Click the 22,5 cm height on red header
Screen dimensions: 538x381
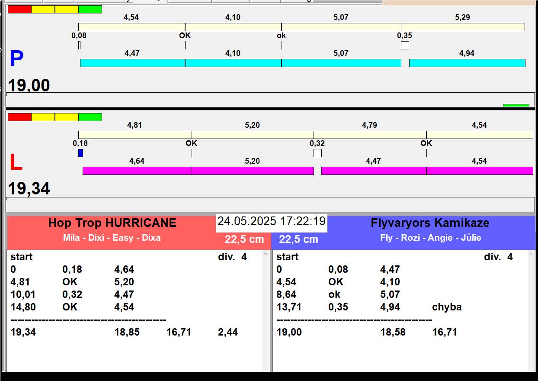(x=244, y=239)
